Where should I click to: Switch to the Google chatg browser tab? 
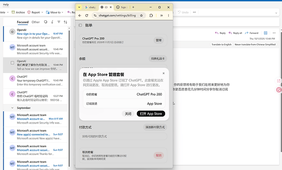tap(90, 7)
